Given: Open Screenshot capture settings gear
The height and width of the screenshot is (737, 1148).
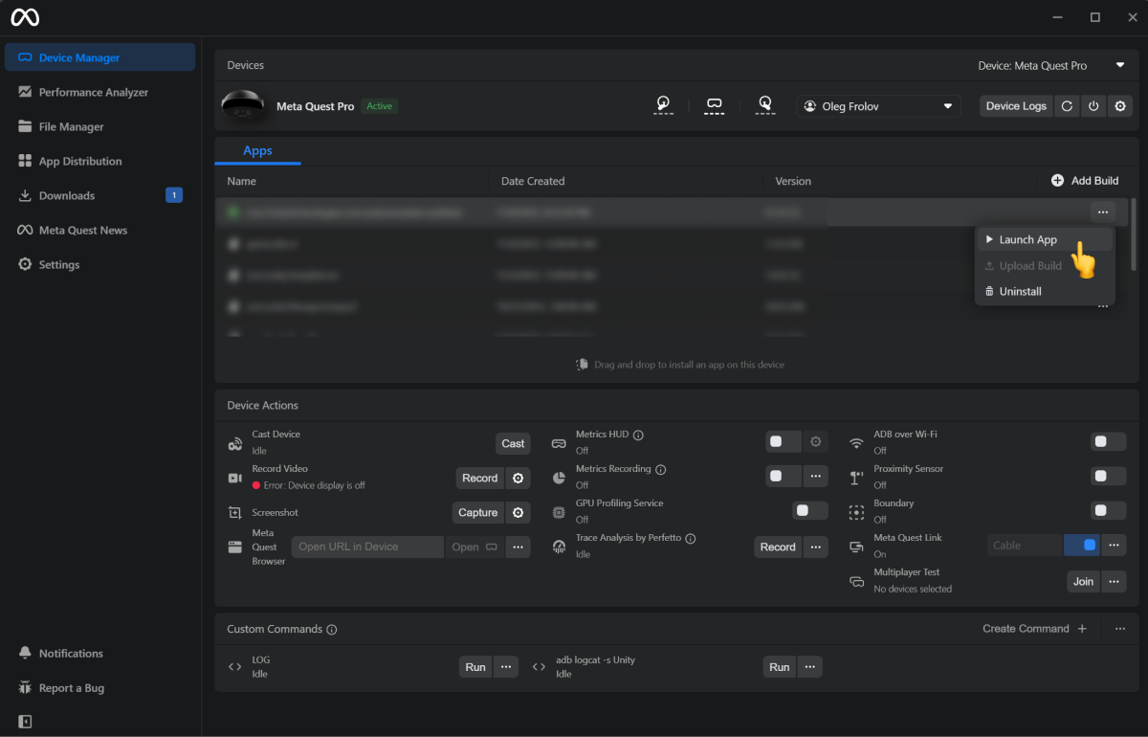Looking at the screenshot, I should 519,513.
